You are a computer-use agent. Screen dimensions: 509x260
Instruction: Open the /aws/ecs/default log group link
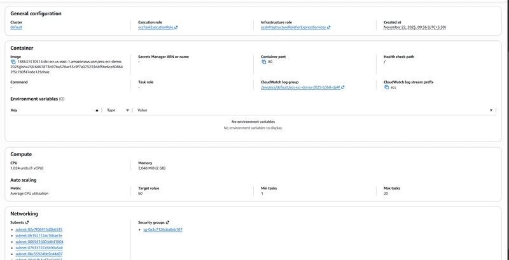click(x=300, y=87)
